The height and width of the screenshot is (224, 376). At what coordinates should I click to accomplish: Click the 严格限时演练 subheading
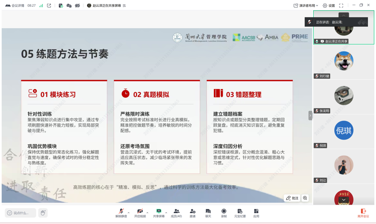point(135,114)
